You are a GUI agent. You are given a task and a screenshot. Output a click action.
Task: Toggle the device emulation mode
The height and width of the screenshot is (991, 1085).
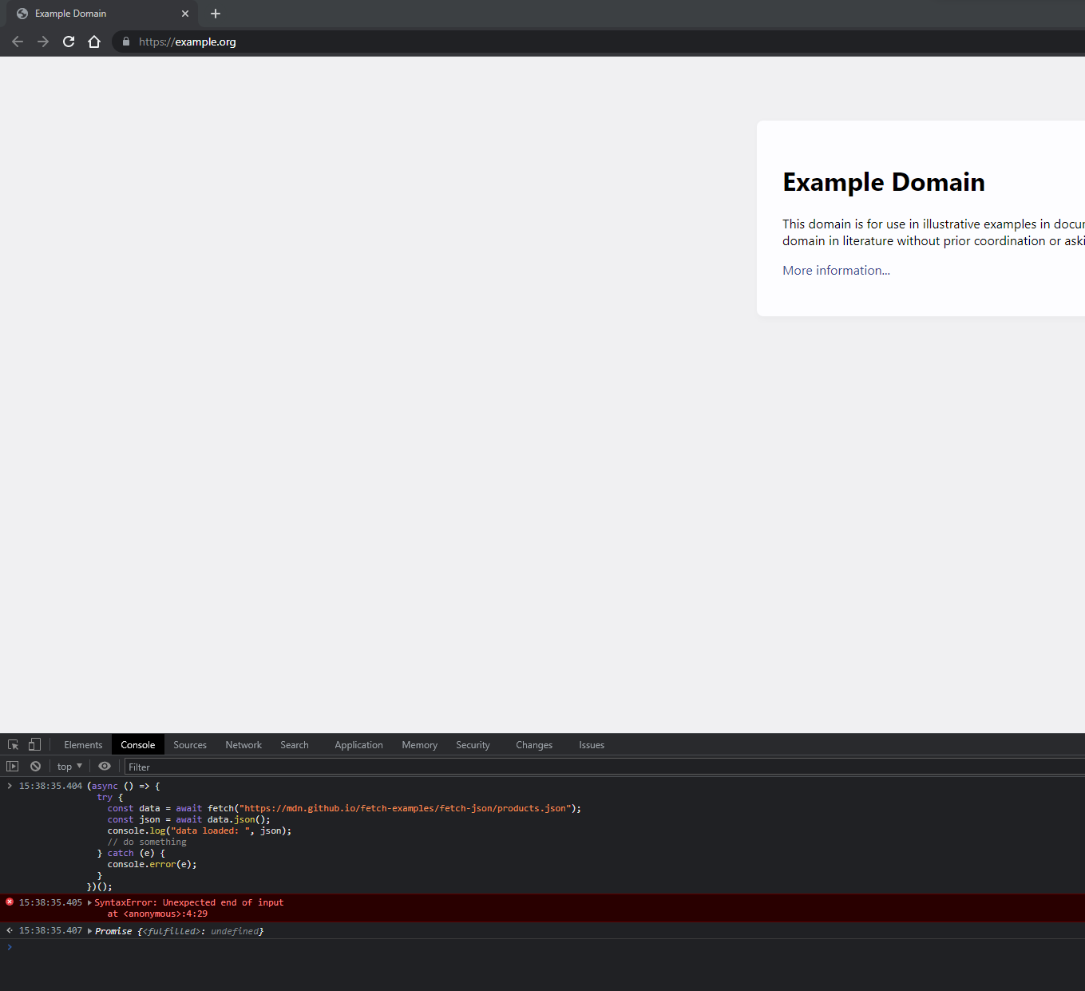click(x=34, y=744)
